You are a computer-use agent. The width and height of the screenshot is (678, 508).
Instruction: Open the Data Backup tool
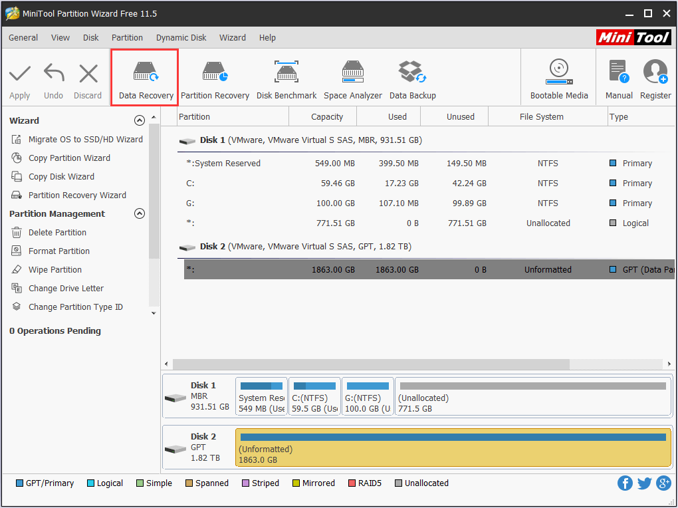tap(413, 80)
